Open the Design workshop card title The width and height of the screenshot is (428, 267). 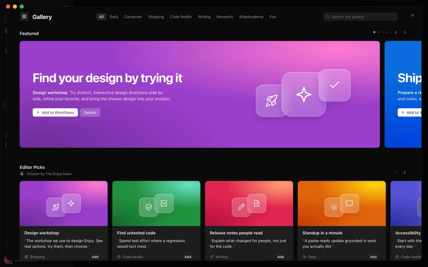[x=41, y=233]
